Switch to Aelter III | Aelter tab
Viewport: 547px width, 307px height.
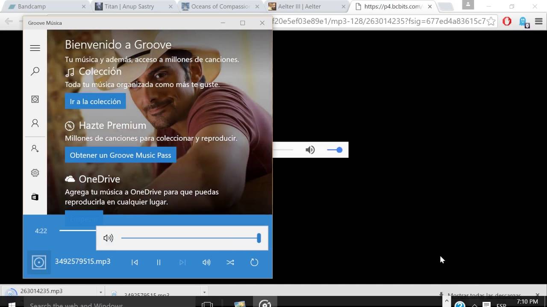click(307, 6)
